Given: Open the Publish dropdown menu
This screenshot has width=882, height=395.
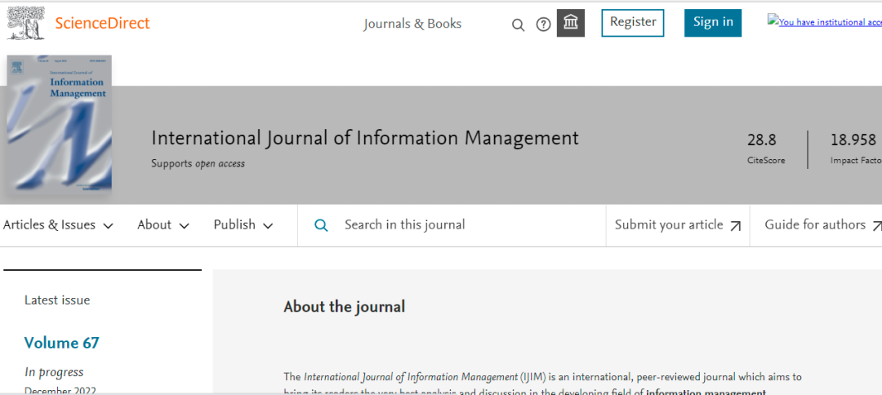Looking at the screenshot, I should [243, 225].
